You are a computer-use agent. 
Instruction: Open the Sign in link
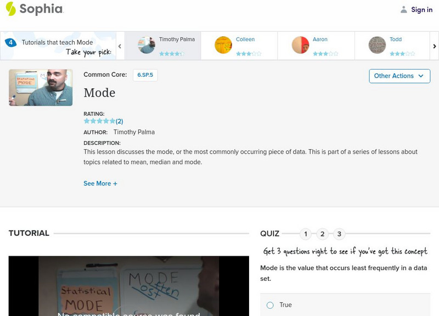click(421, 9)
